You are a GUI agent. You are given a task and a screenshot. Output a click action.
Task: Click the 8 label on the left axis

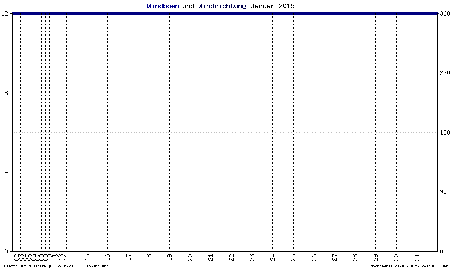6,93
